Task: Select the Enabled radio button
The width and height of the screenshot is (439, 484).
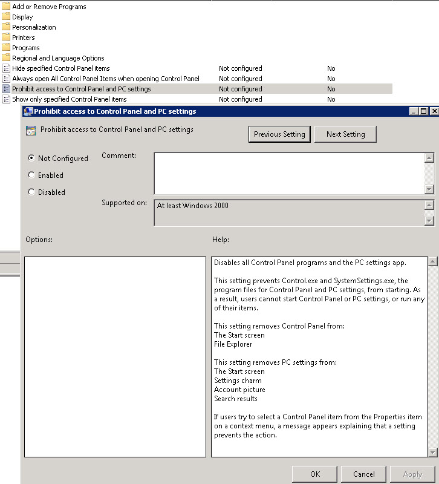Action: click(x=31, y=175)
